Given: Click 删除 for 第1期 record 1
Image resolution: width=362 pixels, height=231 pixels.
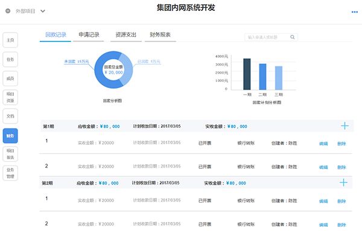Looking at the screenshot, I should (x=341, y=144).
